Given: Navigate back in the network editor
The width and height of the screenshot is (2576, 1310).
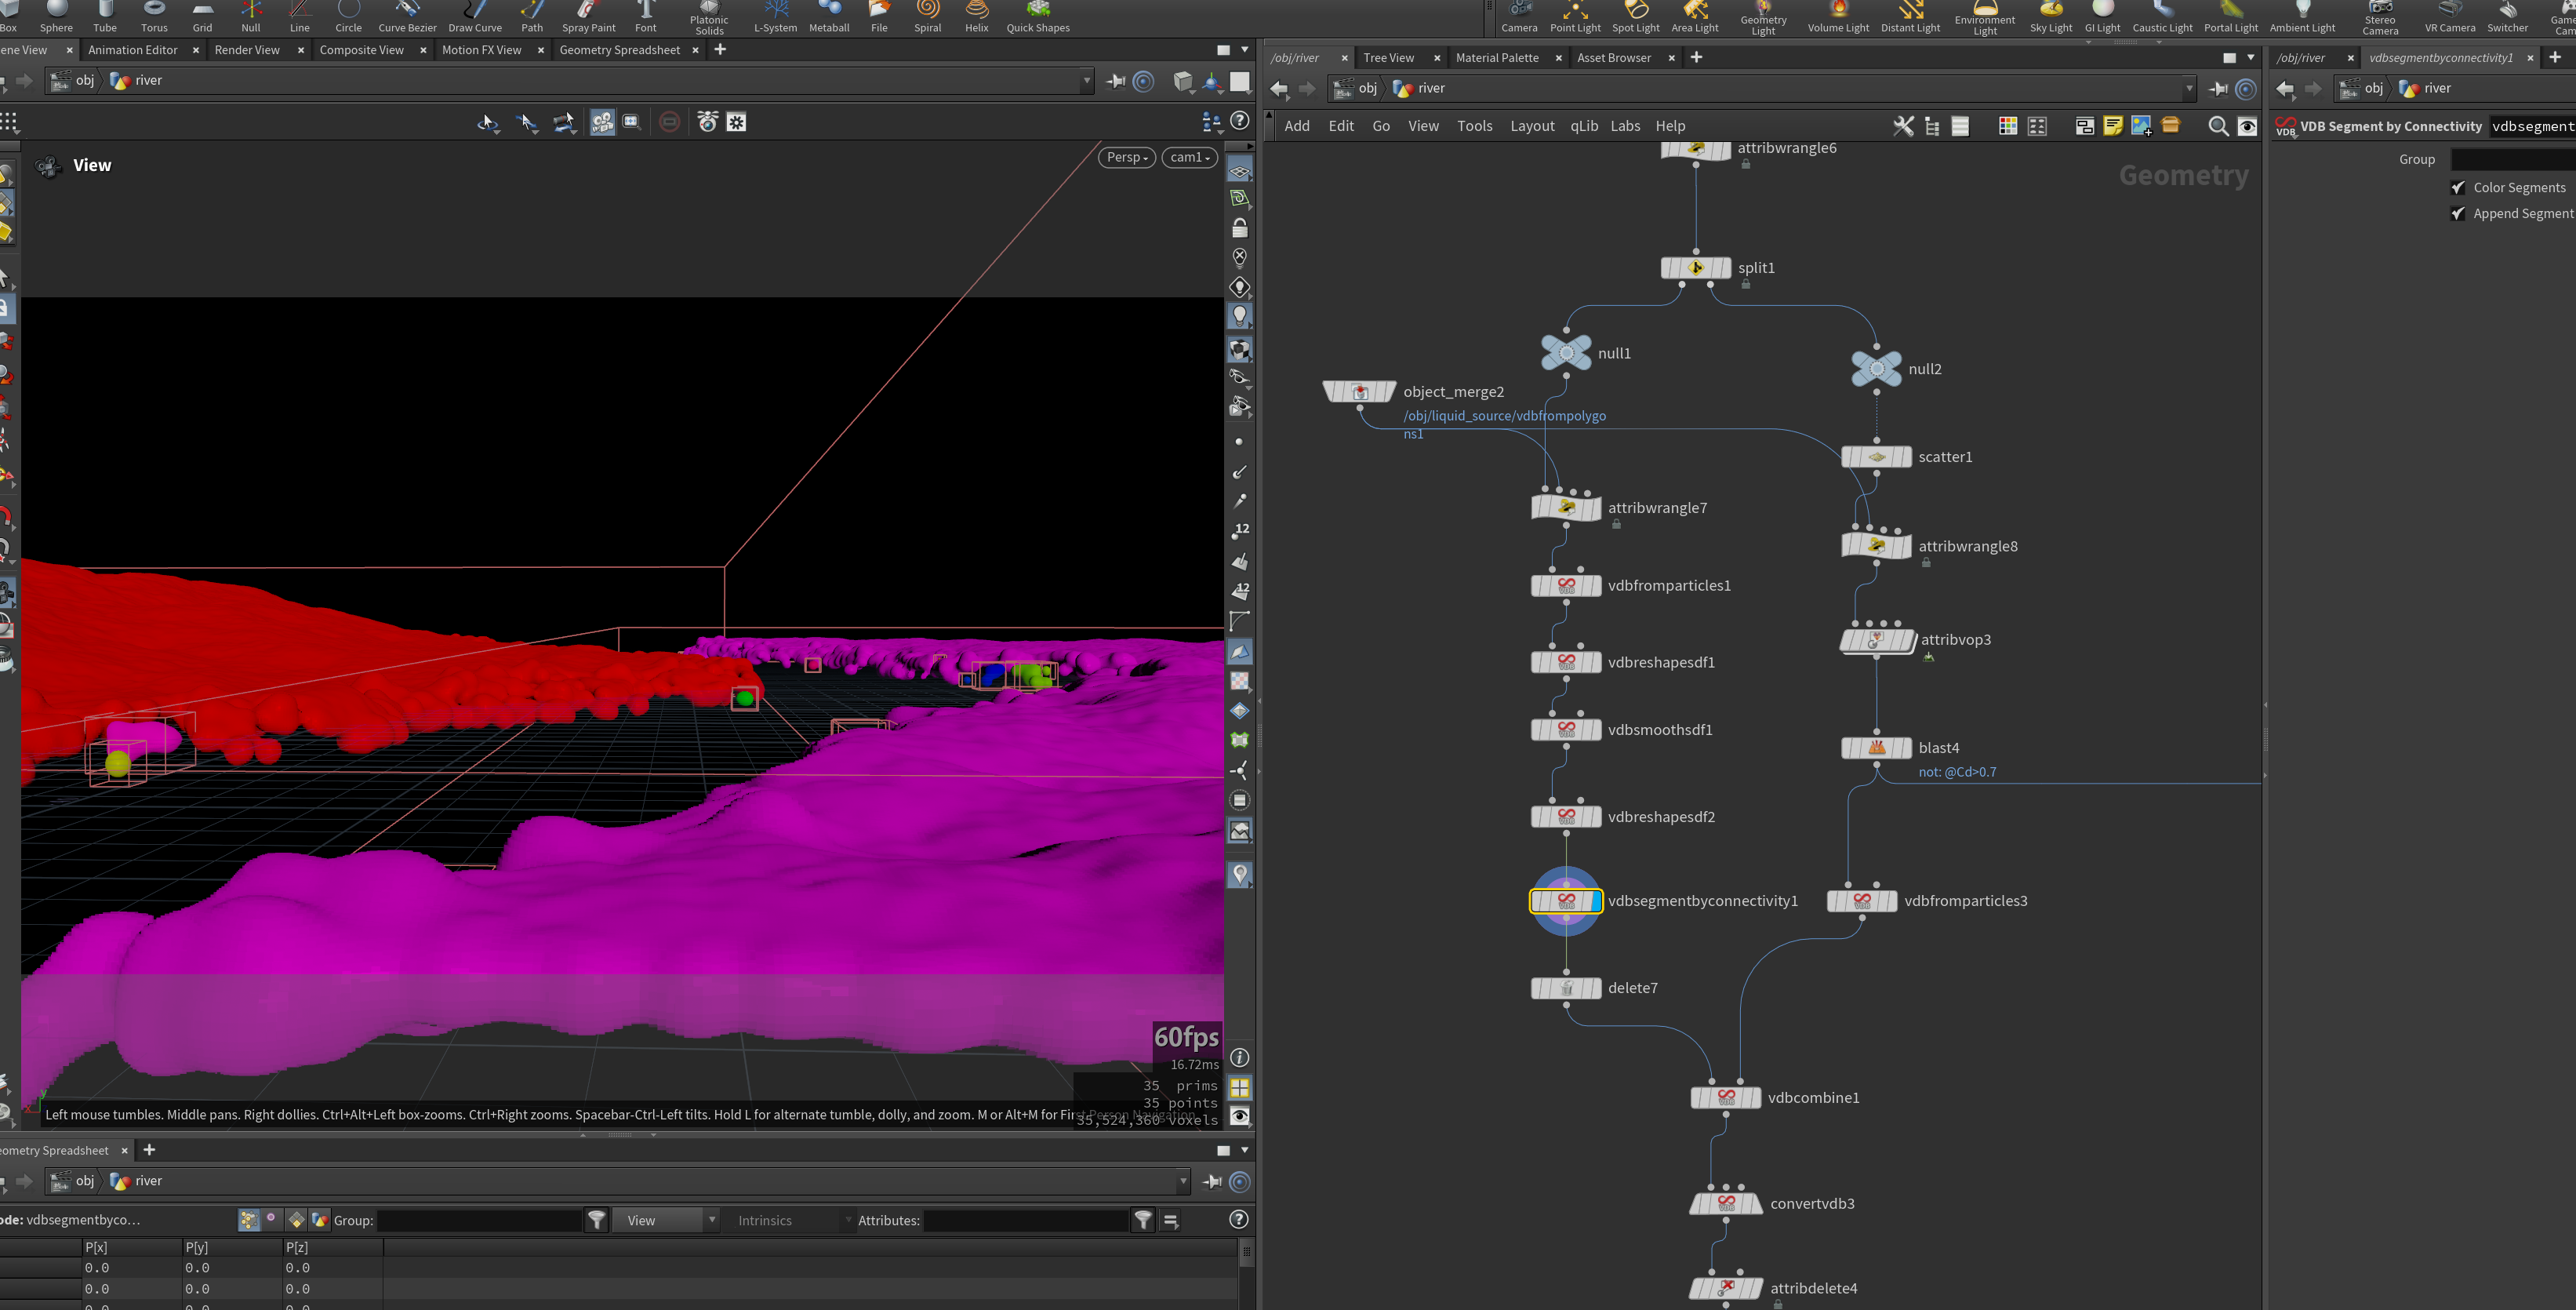Looking at the screenshot, I should [x=1279, y=89].
